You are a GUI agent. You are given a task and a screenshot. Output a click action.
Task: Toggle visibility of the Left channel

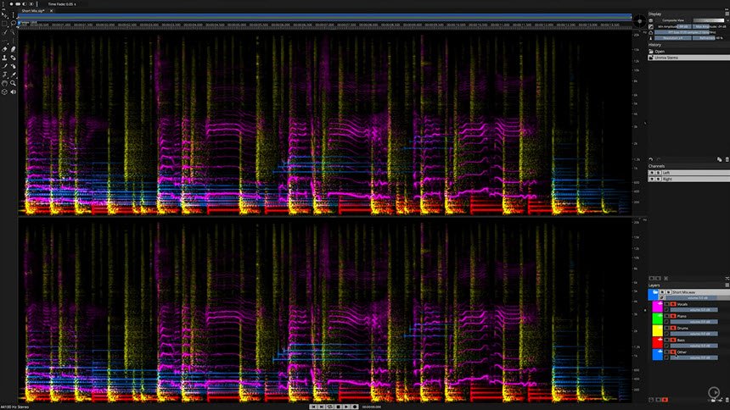click(x=652, y=173)
